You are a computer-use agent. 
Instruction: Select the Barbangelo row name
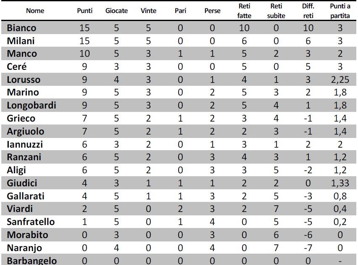click(x=32, y=261)
